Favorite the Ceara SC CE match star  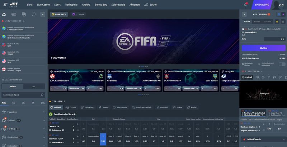(78, 124)
